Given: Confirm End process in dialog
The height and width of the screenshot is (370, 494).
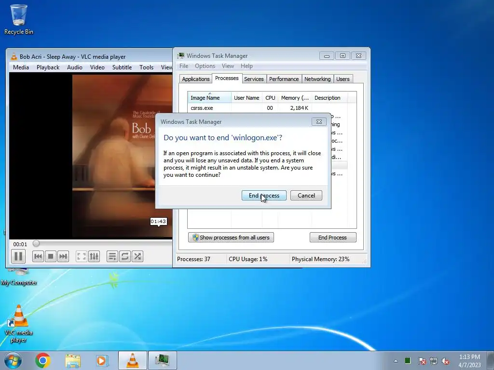Looking at the screenshot, I should [264, 196].
